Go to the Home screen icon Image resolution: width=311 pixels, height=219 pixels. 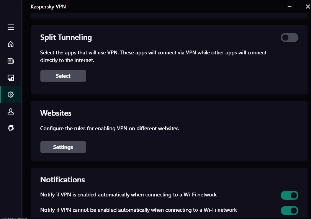coord(11,44)
